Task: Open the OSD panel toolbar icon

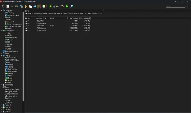Action: (39, 6)
